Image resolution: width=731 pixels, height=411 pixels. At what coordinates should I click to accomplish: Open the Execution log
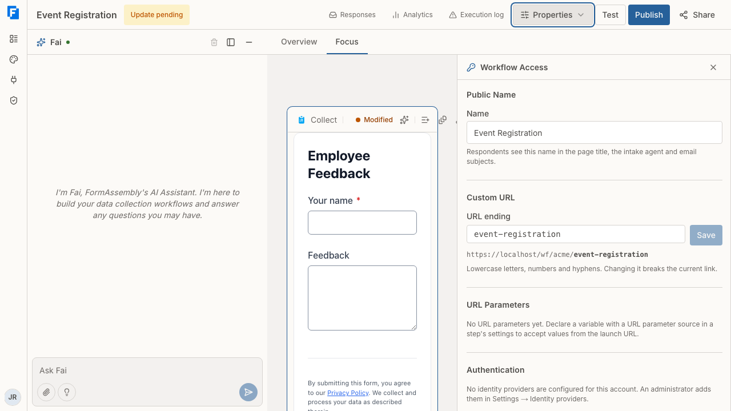[476, 15]
